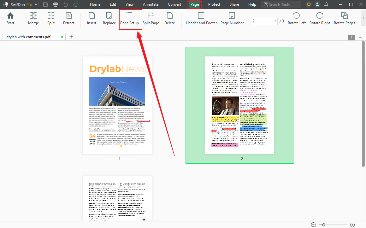
Task: Save the current document
Action: coord(45,4)
